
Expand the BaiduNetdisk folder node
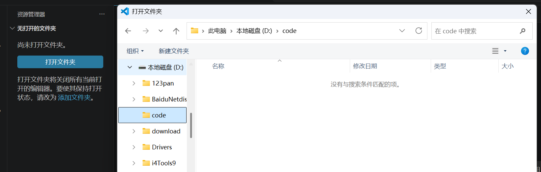tap(134, 99)
